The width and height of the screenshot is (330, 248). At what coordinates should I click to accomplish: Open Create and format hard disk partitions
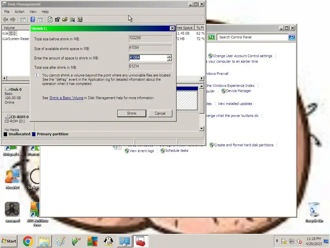244,145
